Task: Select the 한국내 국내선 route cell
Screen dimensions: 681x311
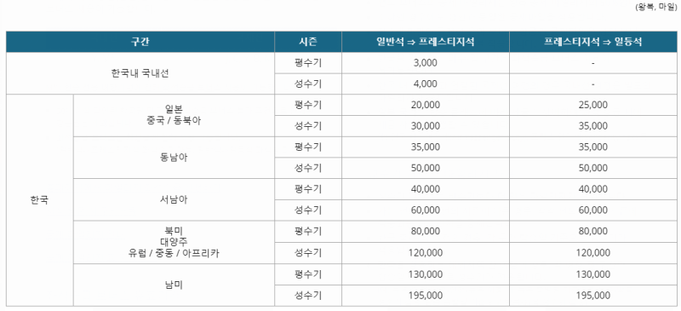Action: coord(140,73)
